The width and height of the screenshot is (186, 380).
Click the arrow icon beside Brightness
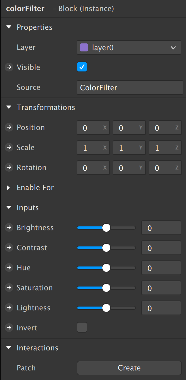click(9, 227)
